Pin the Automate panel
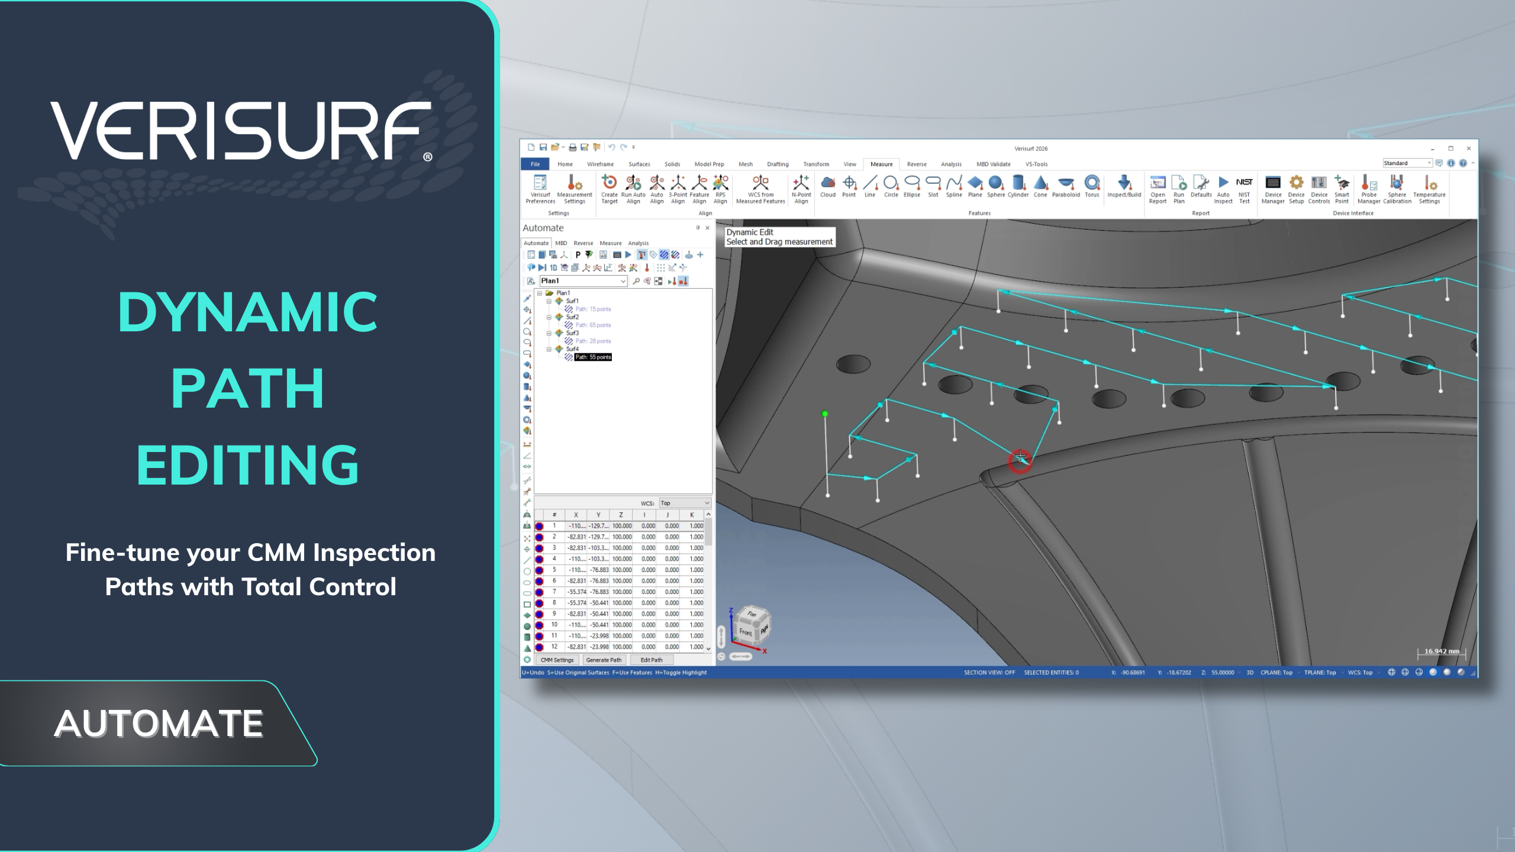 697,228
